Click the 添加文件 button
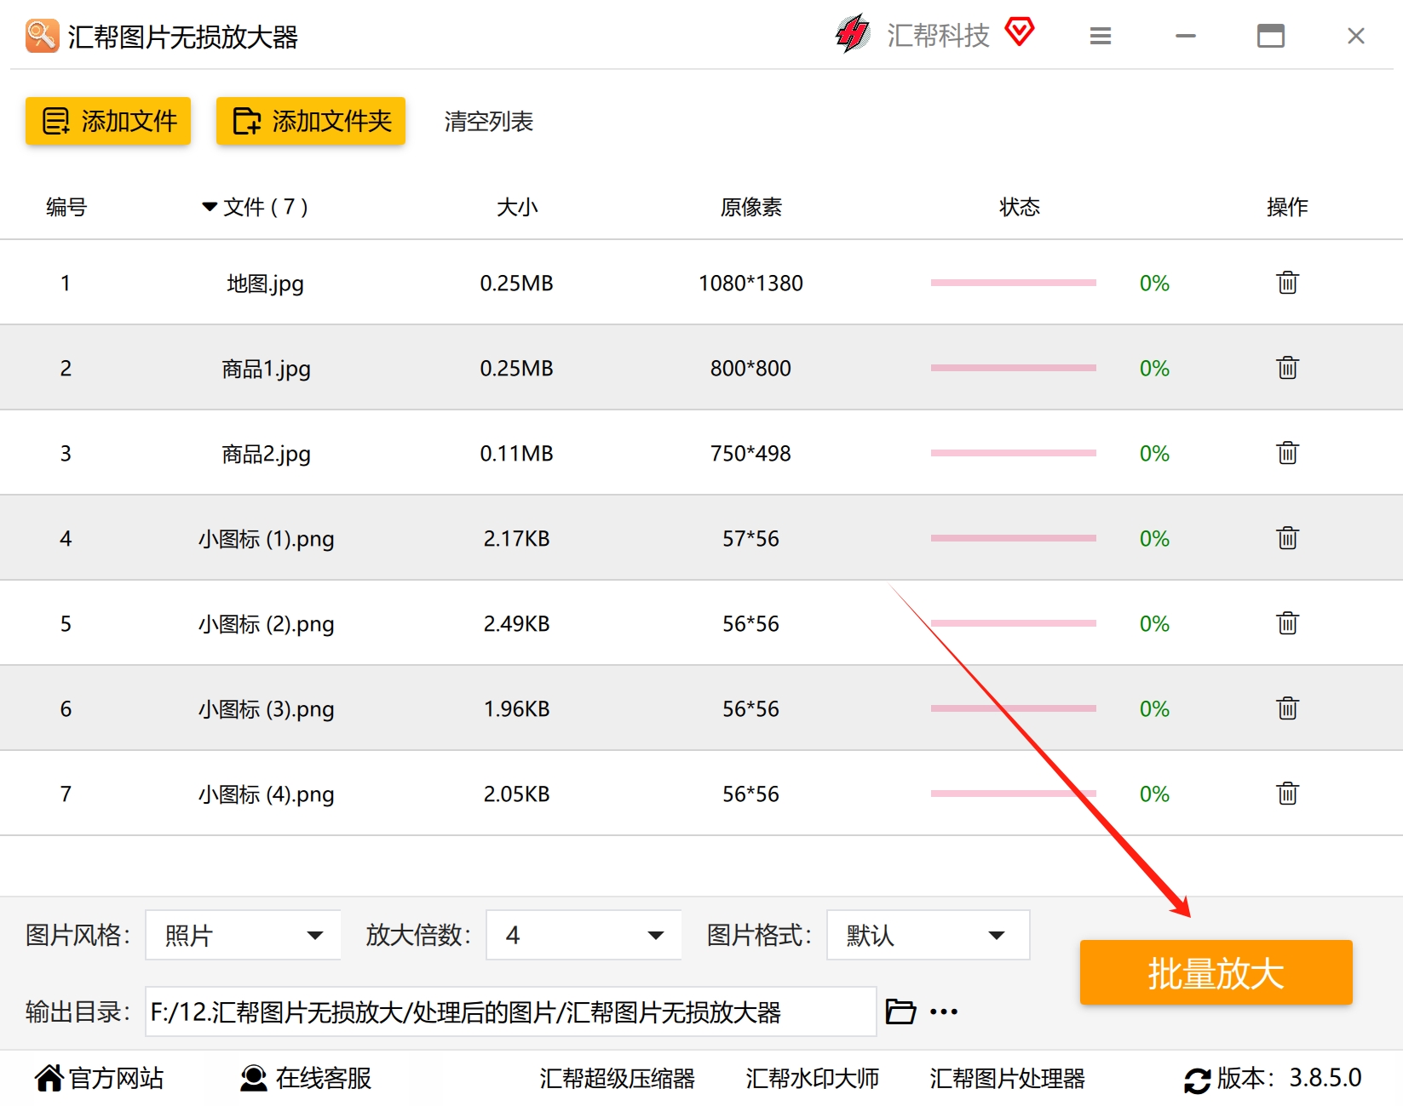This screenshot has height=1106, width=1403. [x=108, y=121]
